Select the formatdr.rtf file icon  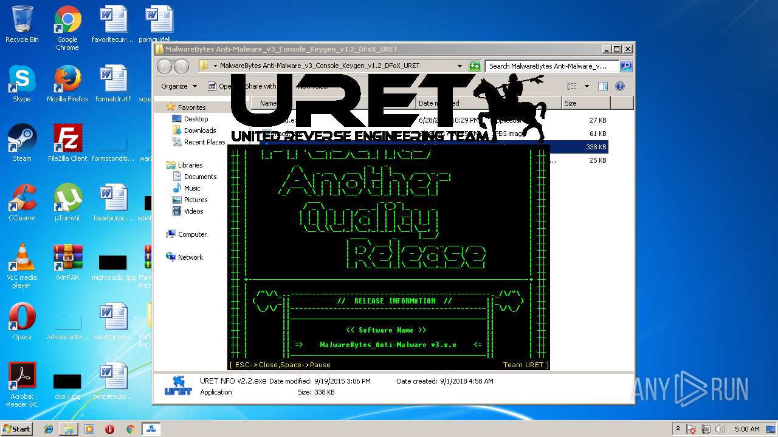(x=113, y=84)
